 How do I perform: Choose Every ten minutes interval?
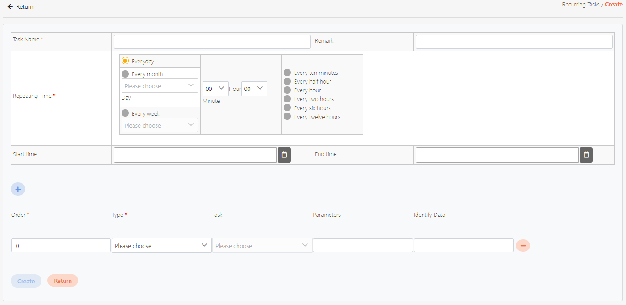click(x=287, y=73)
